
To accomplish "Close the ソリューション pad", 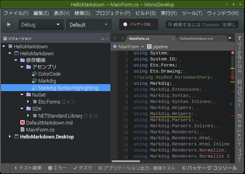I will [107, 39].
